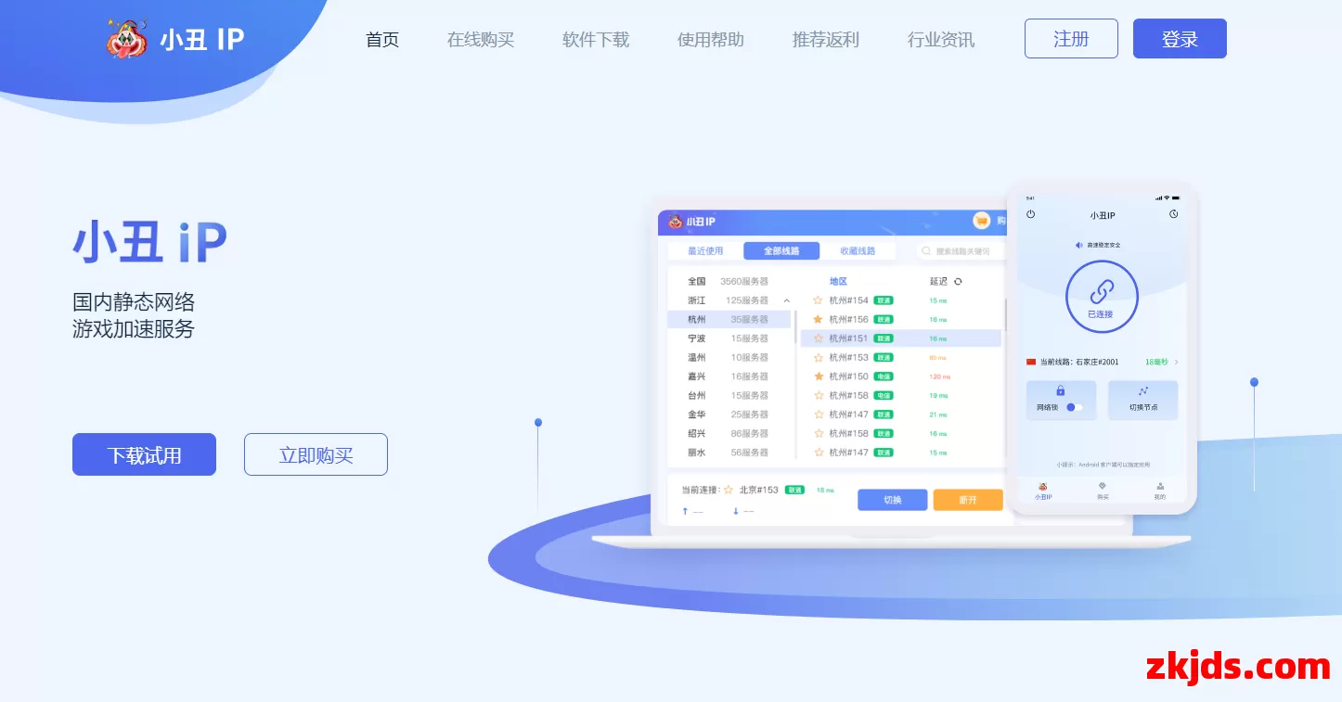Collapse the 浙江 province chevron
The image size is (1342, 702).
click(x=787, y=300)
